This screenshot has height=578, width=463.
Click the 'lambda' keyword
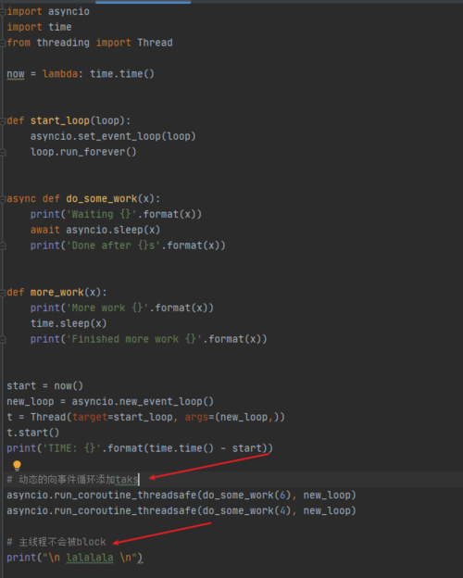coord(60,74)
